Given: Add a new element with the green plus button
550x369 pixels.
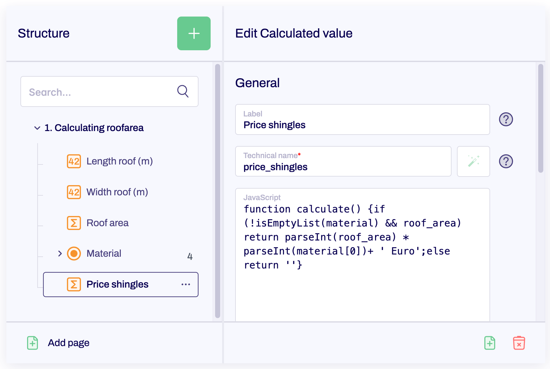Looking at the screenshot, I should coord(194,33).
